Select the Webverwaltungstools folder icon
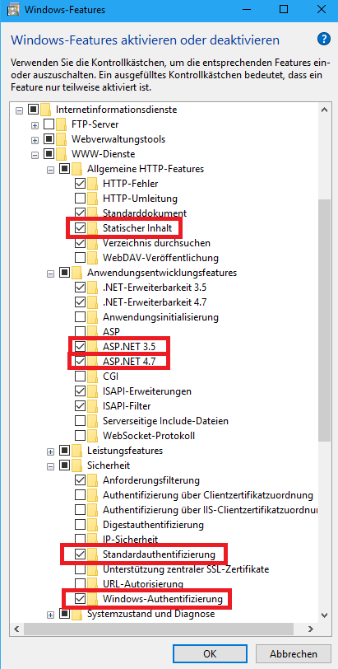This screenshot has width=338, height=669. pyautogui.click(x=62, y=139)
